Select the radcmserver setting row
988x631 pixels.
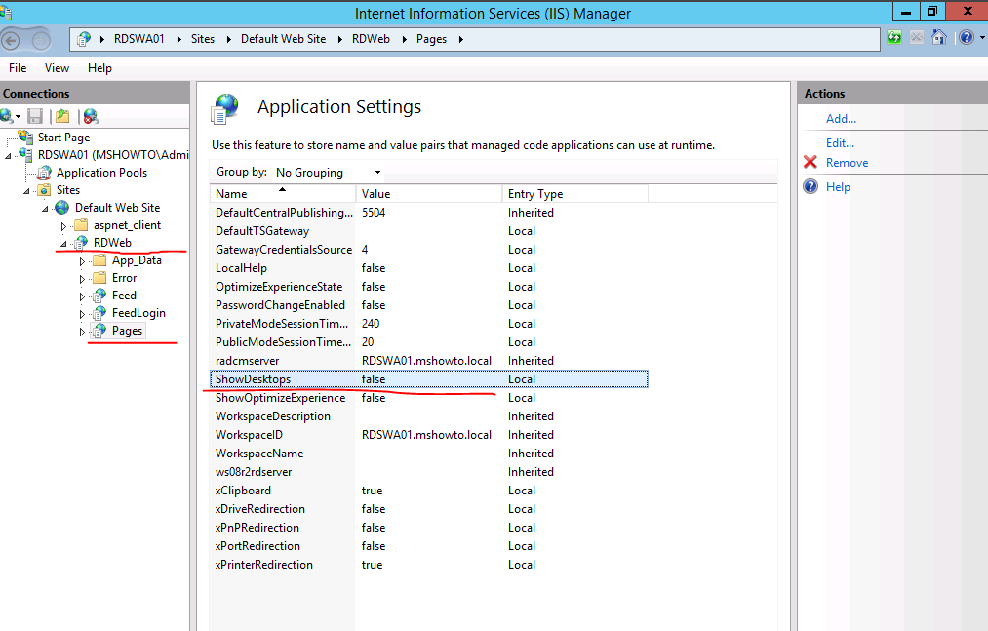click(428, 361)
